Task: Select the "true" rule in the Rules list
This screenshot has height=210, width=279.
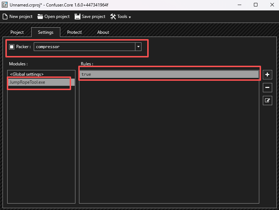Action: (x=169, y=74)
